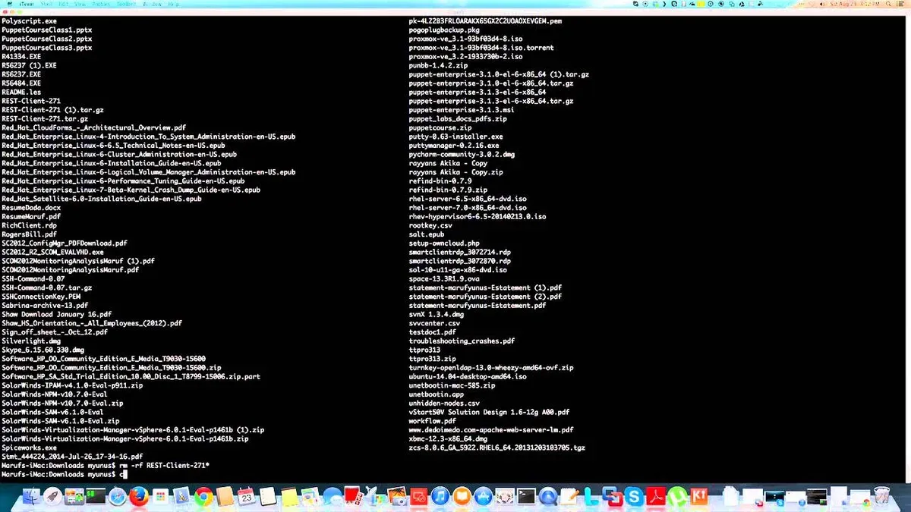Screen dimensions: 911x512
Task: Open VMware overlapping squares icon in dock
Action: point(612,497)
